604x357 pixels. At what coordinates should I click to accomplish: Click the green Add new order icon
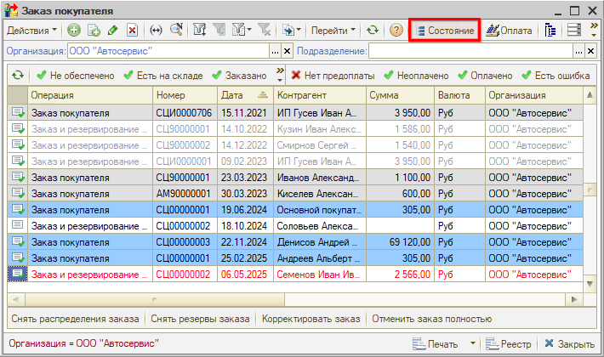[x=74, y=31]
